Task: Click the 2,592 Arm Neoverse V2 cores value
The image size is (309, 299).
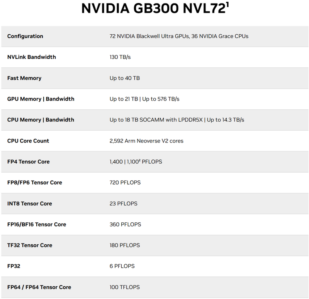Action: coord(146,141)
